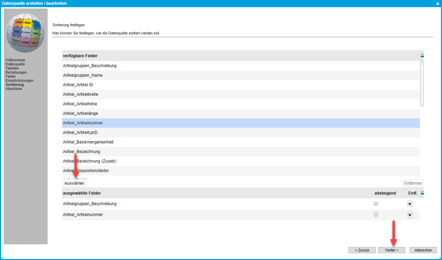Pick the Artikel_Artikel ID field
This screenshot has height=260, width=442.
point(241,85)
